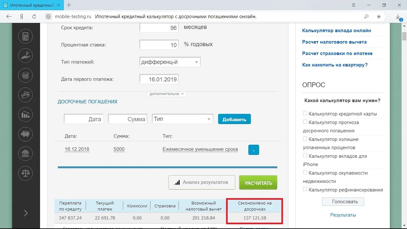Click current payment value 22 691.78
Viewport: 407px width, 229px height.
[105, 218]
